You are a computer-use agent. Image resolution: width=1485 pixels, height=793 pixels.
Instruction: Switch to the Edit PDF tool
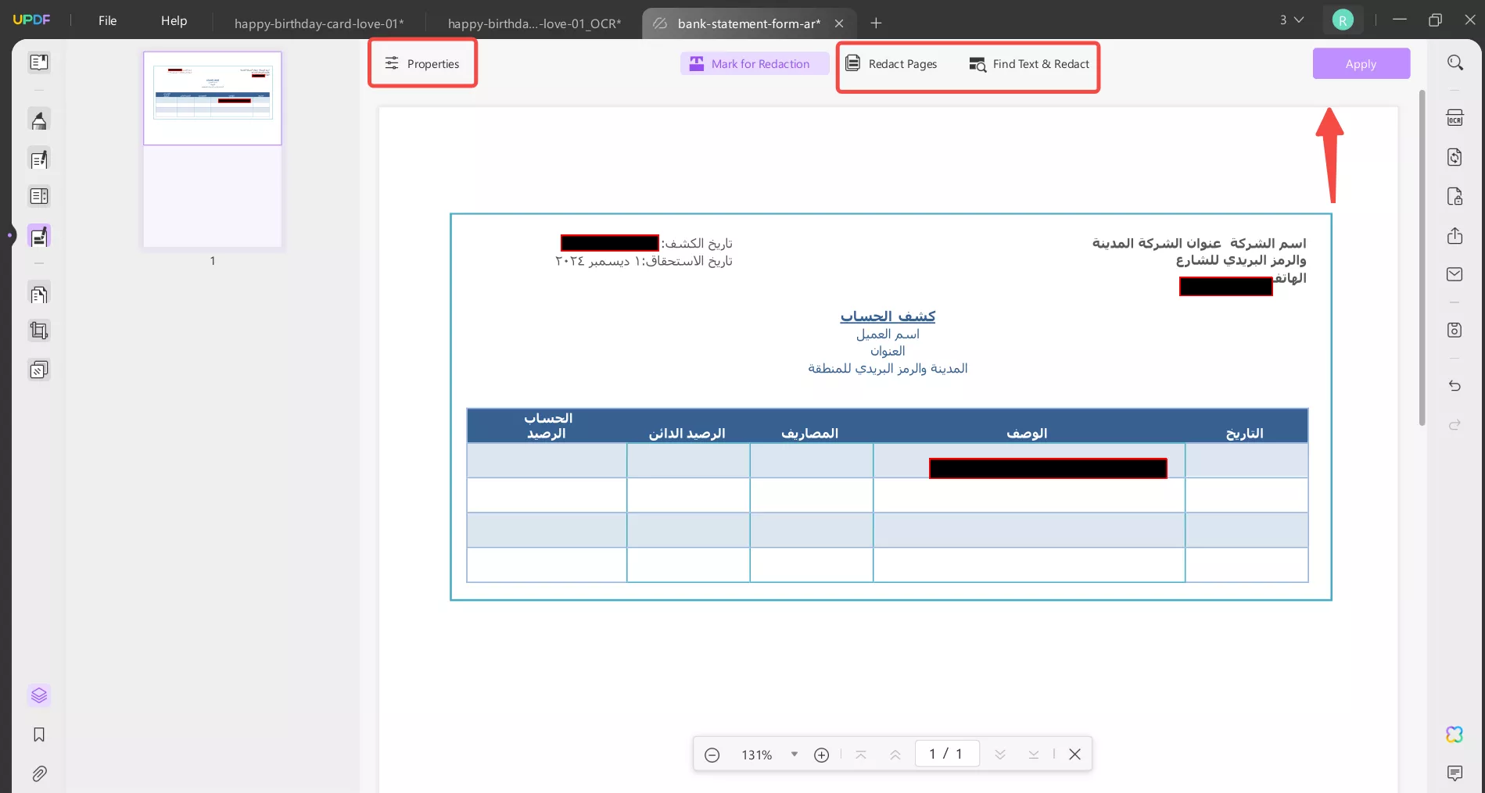pos(38,159)
